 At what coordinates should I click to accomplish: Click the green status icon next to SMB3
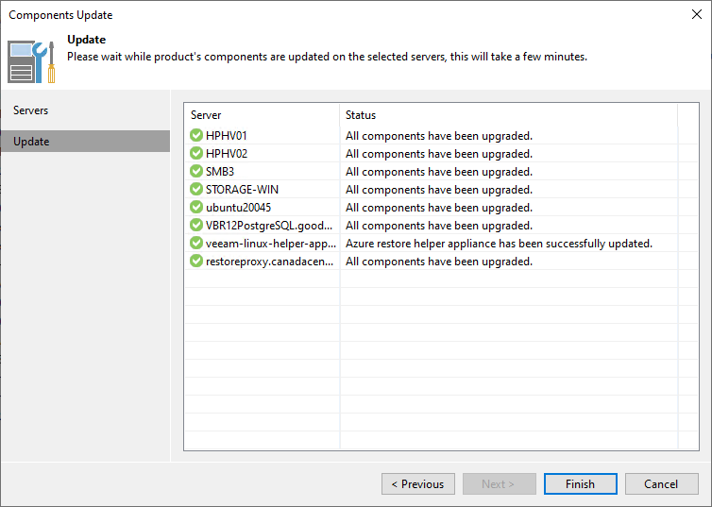(196, 171)
